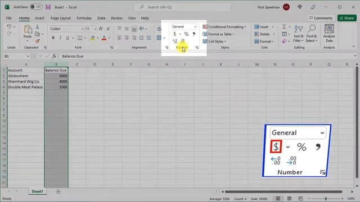Image resolution: width=360 pixels, height=202 pixels.
Task: Click the Accounting Number Format dollar icon
Action: click(174, 34)
